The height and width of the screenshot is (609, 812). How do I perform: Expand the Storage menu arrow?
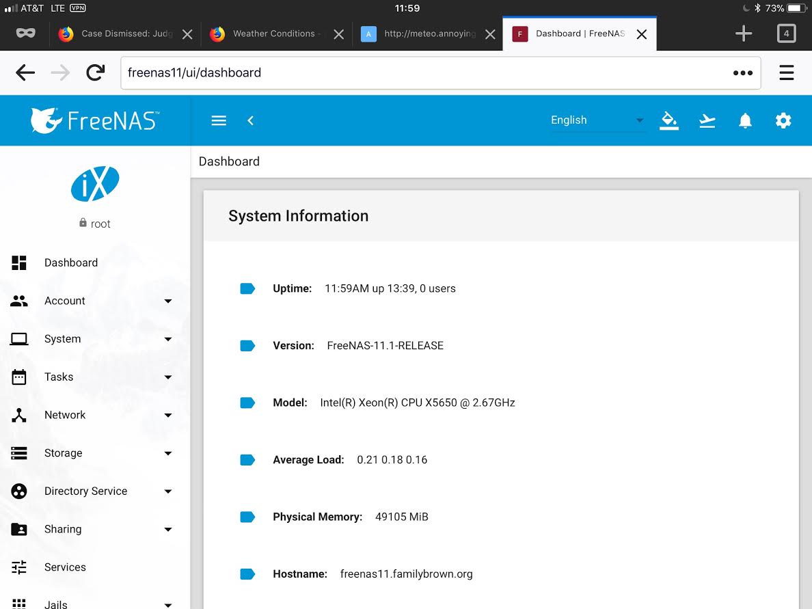pos(167,453)
